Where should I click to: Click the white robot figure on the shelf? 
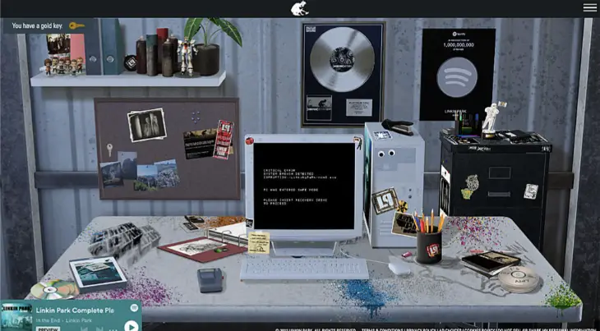tap(187, 57)
